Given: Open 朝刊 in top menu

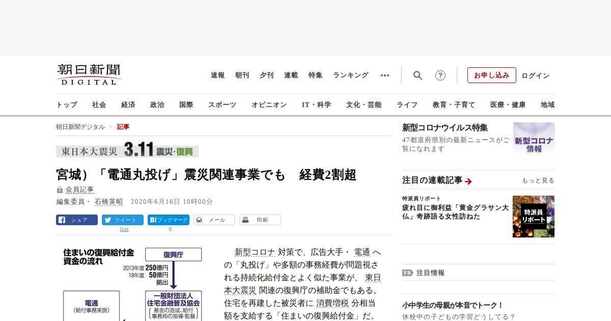Looking at the screenshot, I should point(242,75).
